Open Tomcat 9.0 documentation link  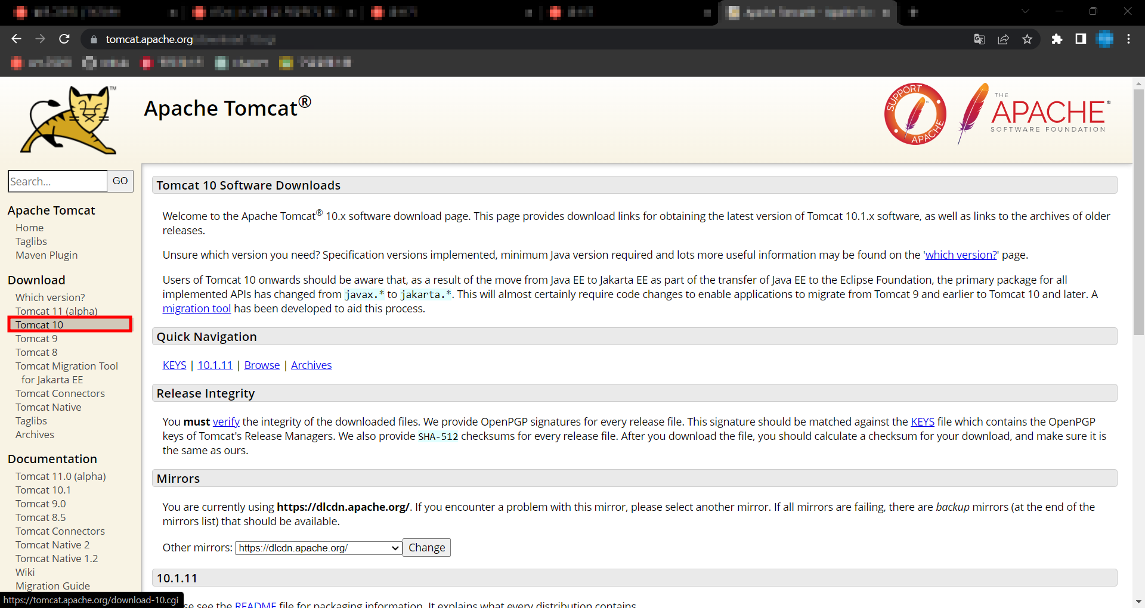[x=41, y=504]
